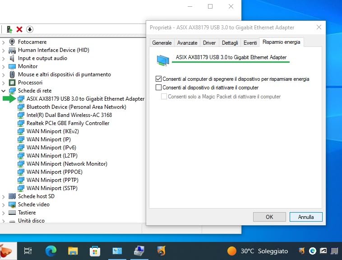Maximize the Device Manager window
The image size is (342, 260).
coord(210,6)
